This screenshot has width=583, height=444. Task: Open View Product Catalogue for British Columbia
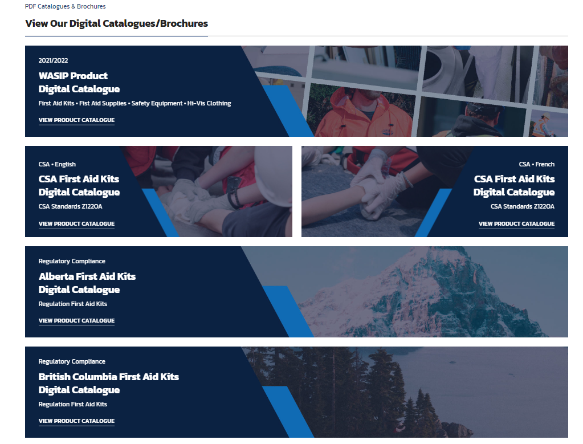(x=76, y=421)
